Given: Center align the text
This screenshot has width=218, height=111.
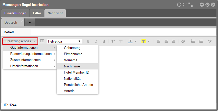Looking at the screenshot, I should point(166,41).
